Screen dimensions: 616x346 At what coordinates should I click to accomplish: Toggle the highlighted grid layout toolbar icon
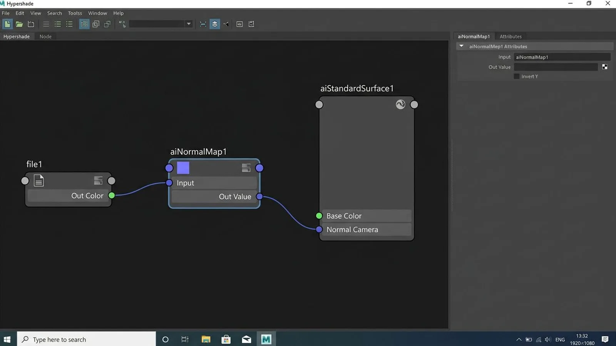click(x=84, y=24)
